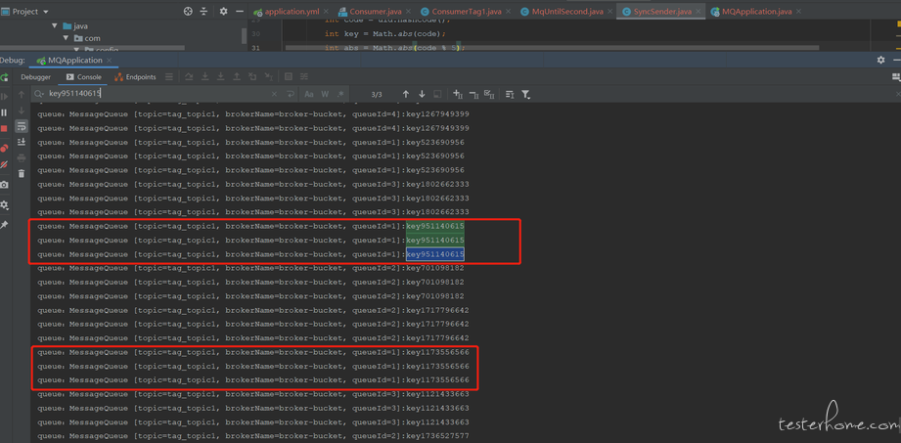Close the SyncSender.java tab
The width and height of the screenshot is (901, 443).
[698, 12]
